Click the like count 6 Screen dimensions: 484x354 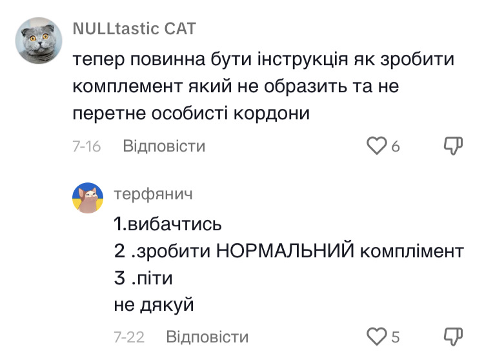coord(396,147)
